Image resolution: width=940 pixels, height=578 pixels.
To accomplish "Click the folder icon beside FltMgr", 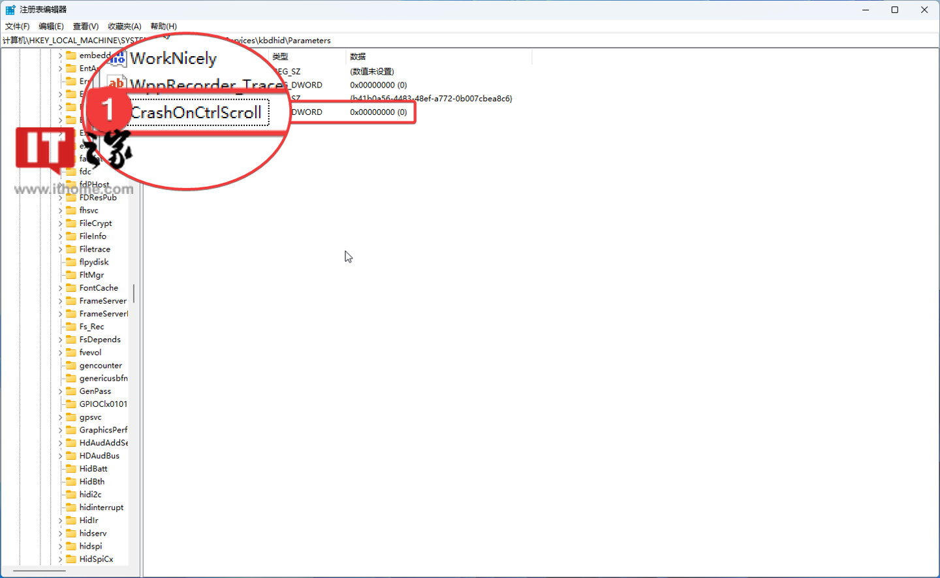I will pyautogui.click(x=71, y=275).
